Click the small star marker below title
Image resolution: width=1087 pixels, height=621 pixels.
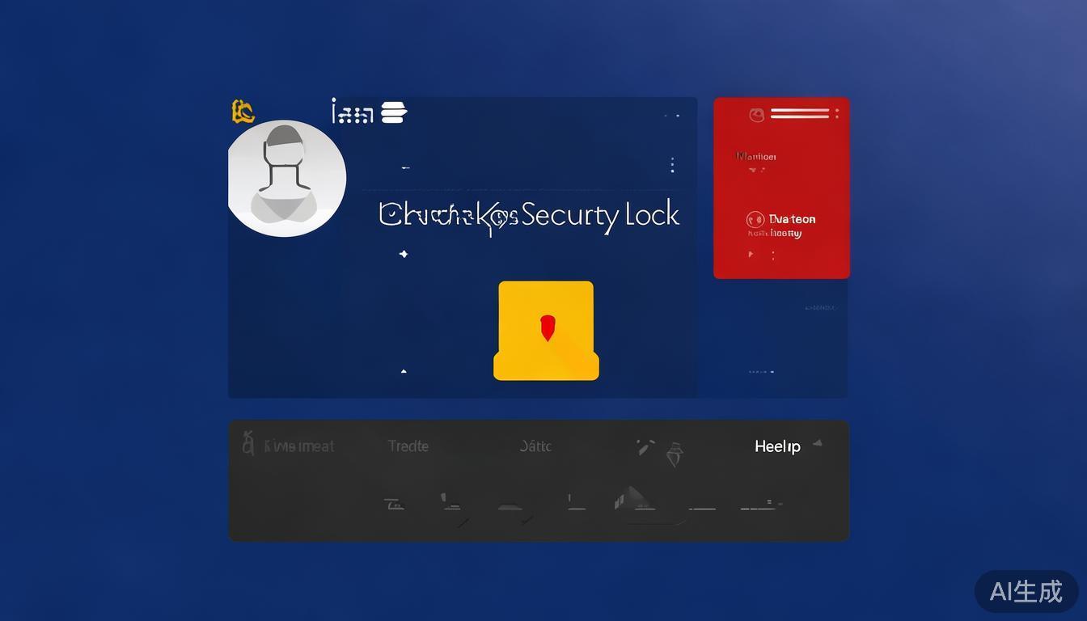point(404,254)
